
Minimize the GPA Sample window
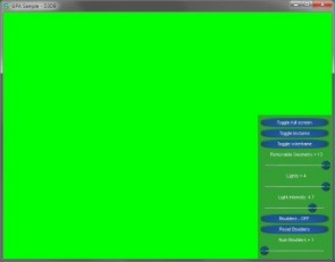pos(296,4)
